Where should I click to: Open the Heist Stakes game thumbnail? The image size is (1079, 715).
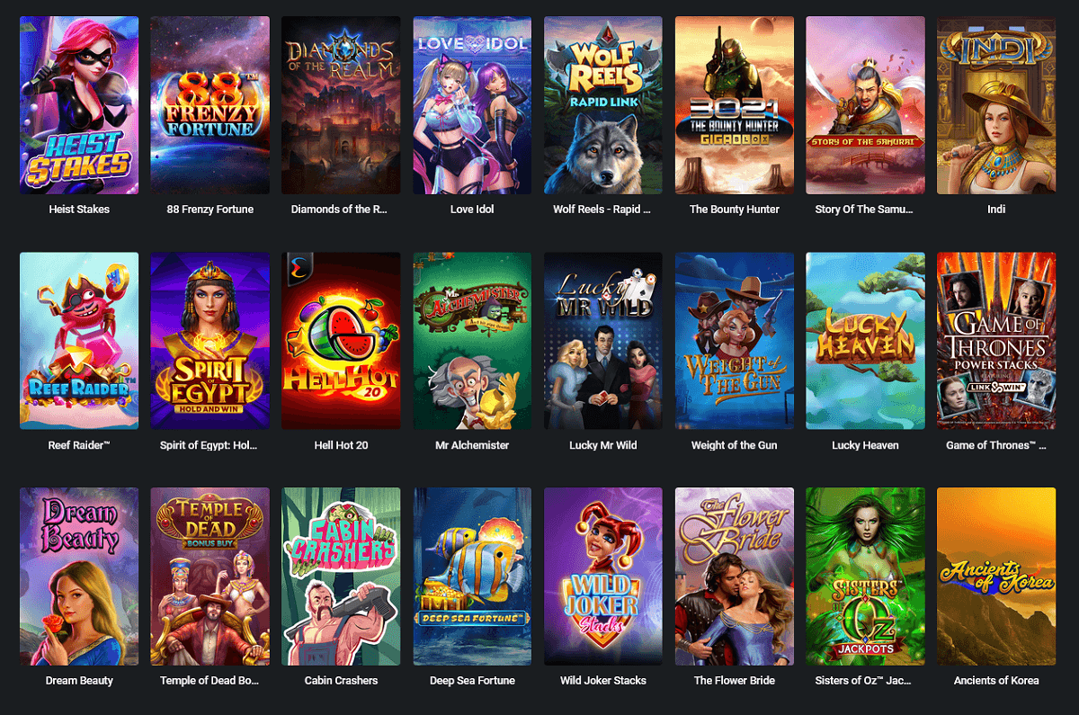coord(79,105)
